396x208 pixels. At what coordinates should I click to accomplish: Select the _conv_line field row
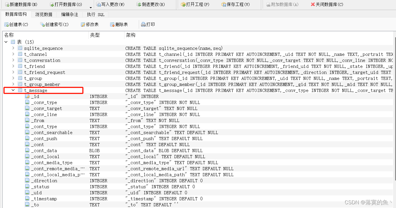198,114
